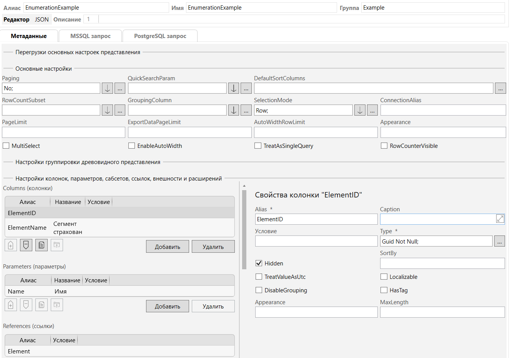Click Добавить button under Columns list
This screenshot has width=510, height=358.
click(168, 247)
